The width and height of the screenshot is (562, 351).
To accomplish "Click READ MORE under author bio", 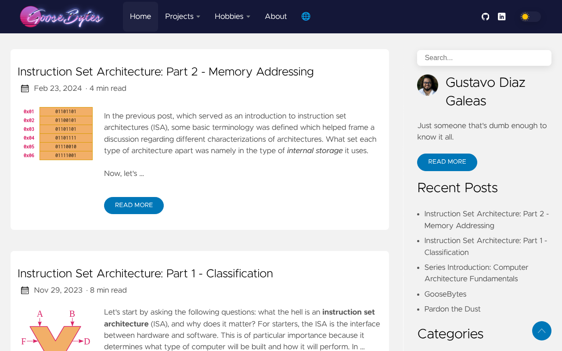I will (447, 162).
